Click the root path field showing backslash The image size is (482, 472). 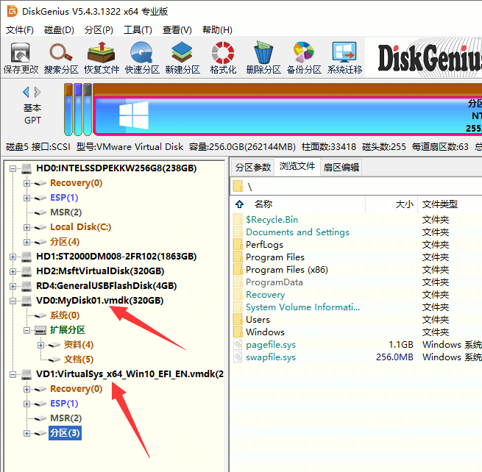point(356,187)
